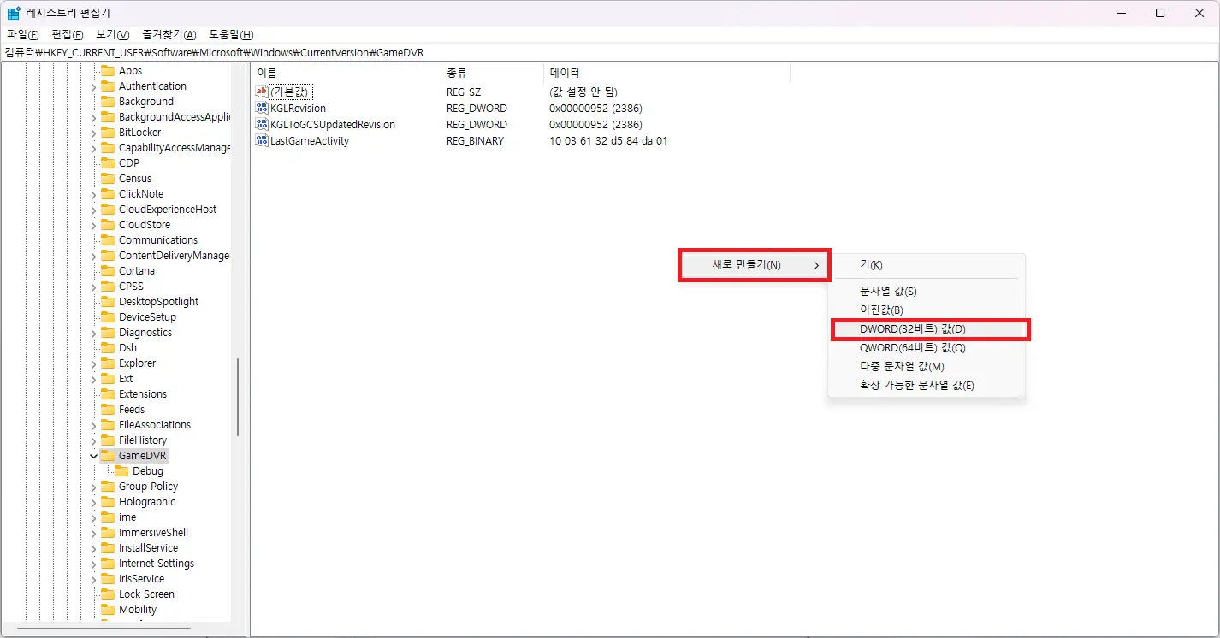Click the LastGameActivity binary value icon
The height and width of the screenshot is (638, 1220).
click(x=262, y=141)
